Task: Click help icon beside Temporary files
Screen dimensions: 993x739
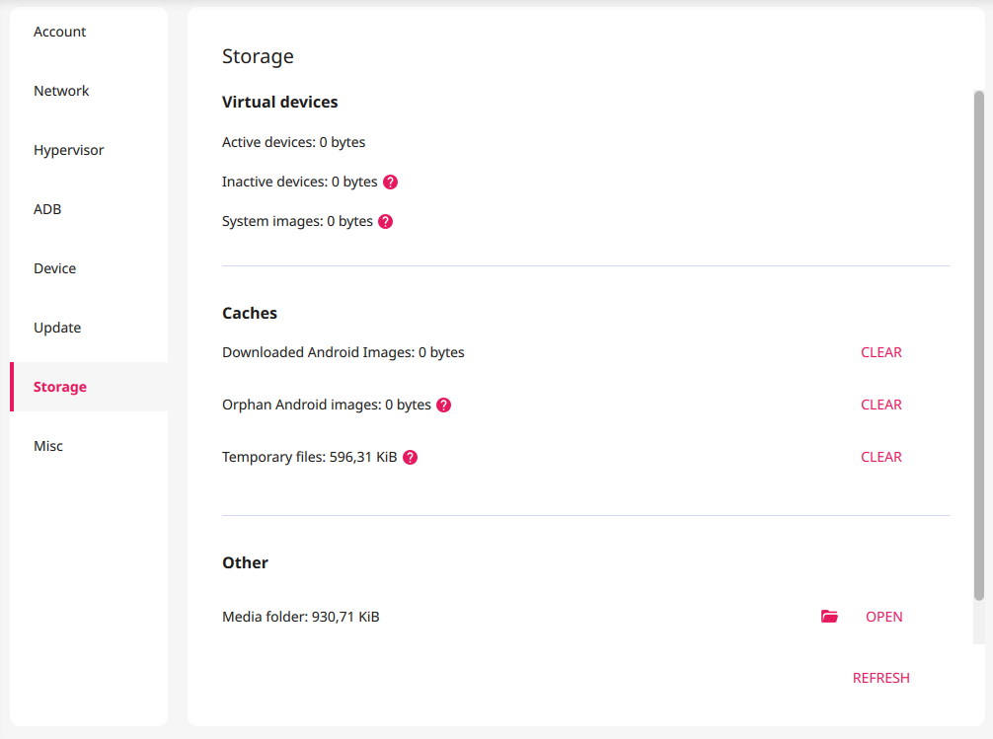Action: (411, 457)
